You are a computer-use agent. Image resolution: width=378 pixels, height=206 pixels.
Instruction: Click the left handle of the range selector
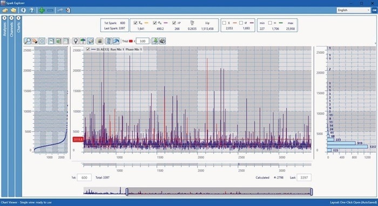tap(127, 191)
